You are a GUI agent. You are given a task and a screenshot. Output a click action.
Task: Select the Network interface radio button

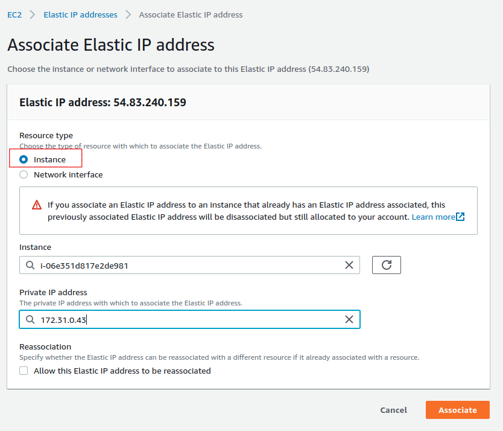(x=22, y=174)
